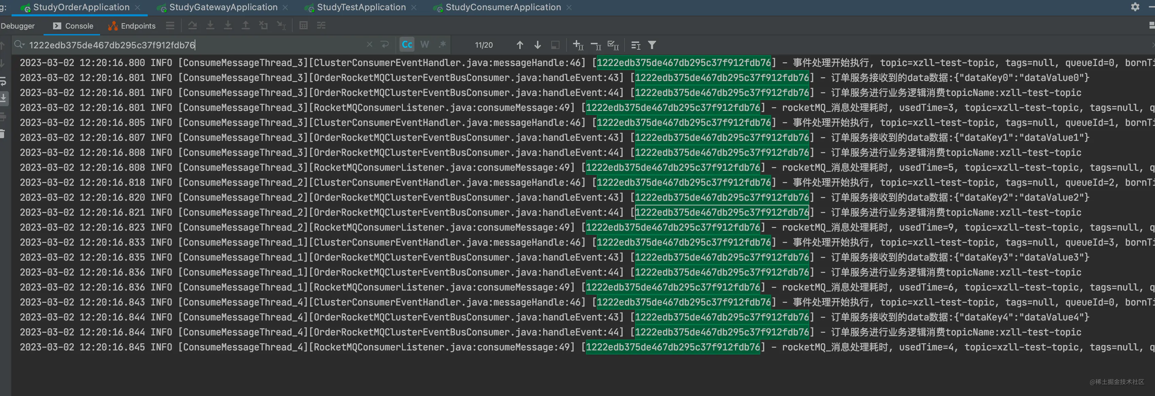Clear the console search text
The height and width of the screenshot is (396, 1155).
pos(370,45)
